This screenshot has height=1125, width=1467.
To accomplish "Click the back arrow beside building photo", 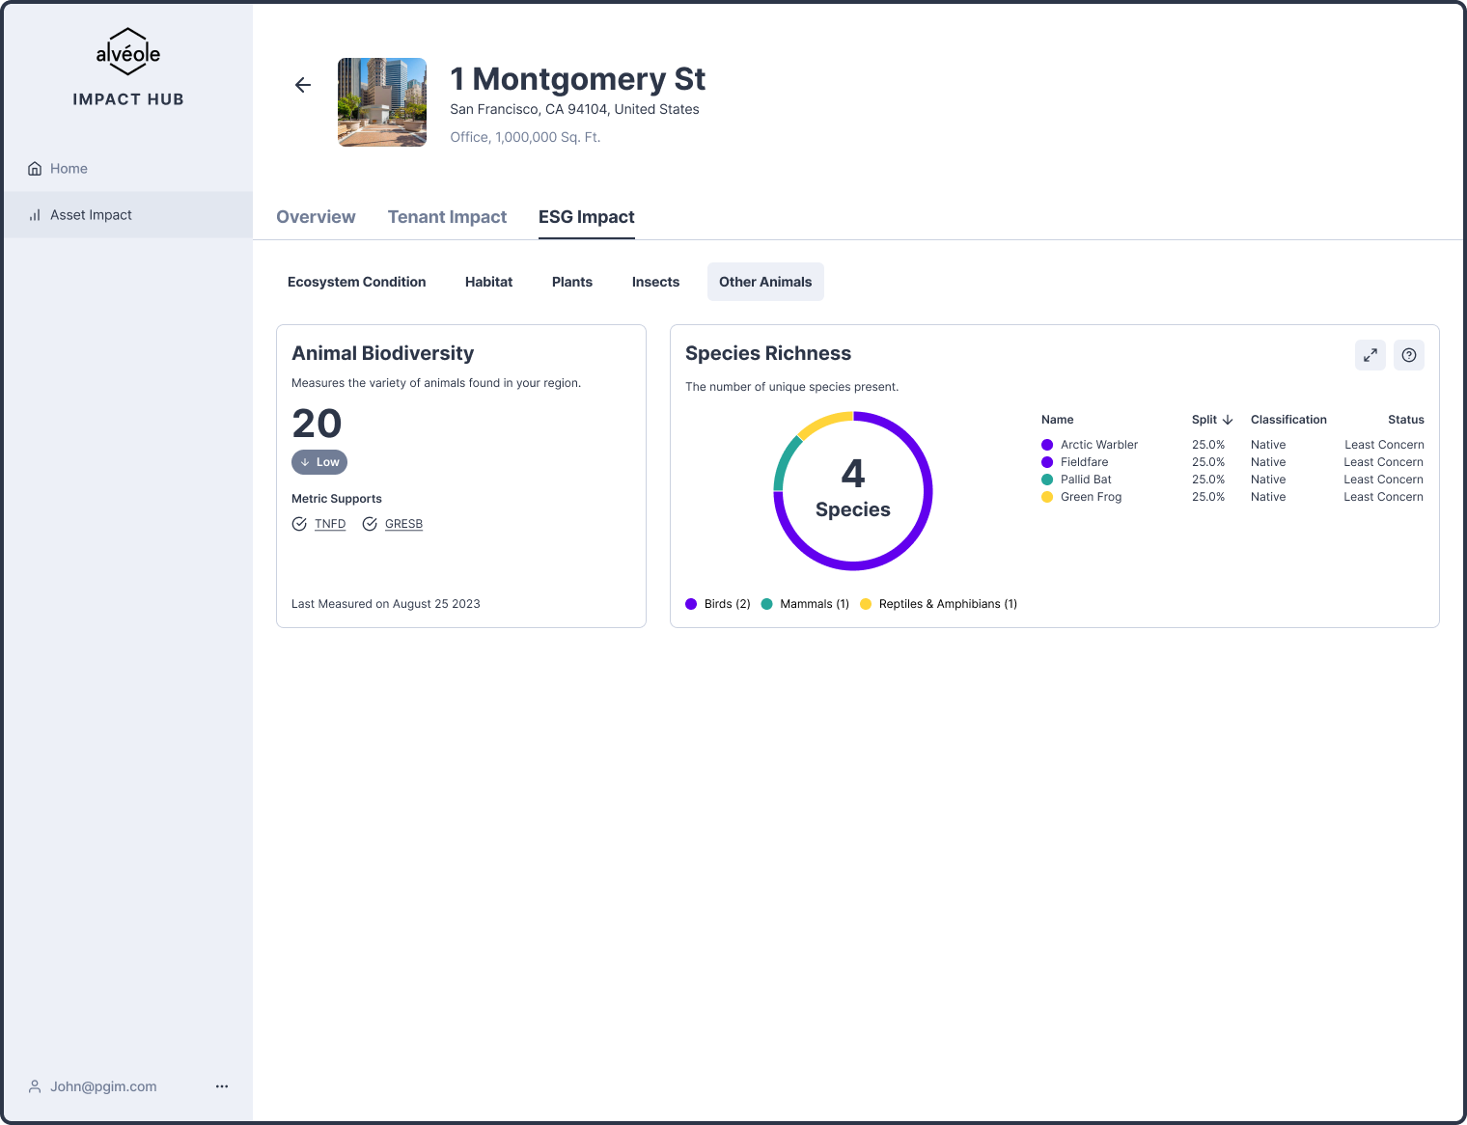I will [302, 85].
